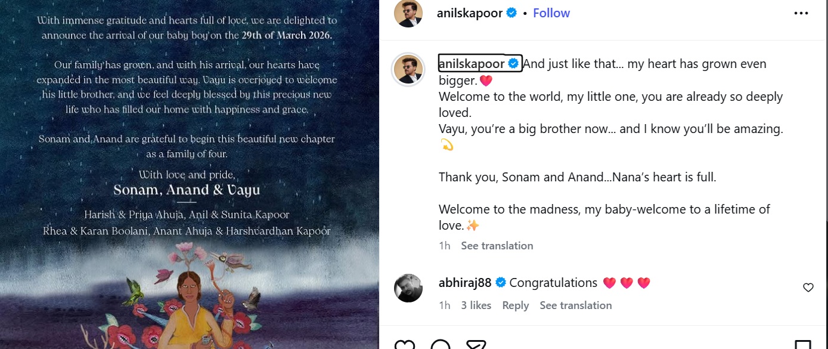Click the baby announcement post image
This screenshot has height=349, width=828.
190,174
